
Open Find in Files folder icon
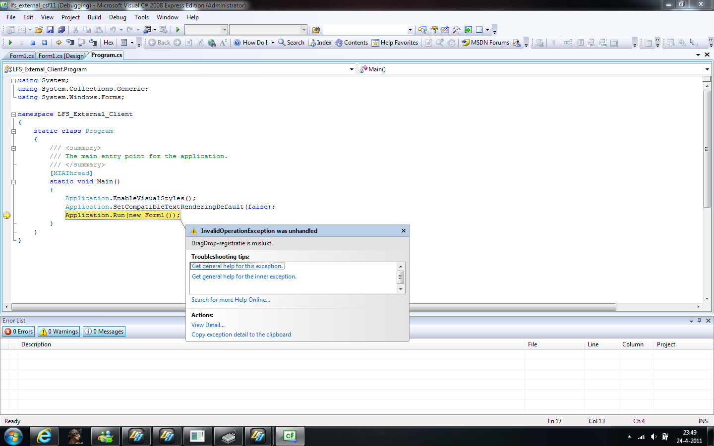[316, 30]
